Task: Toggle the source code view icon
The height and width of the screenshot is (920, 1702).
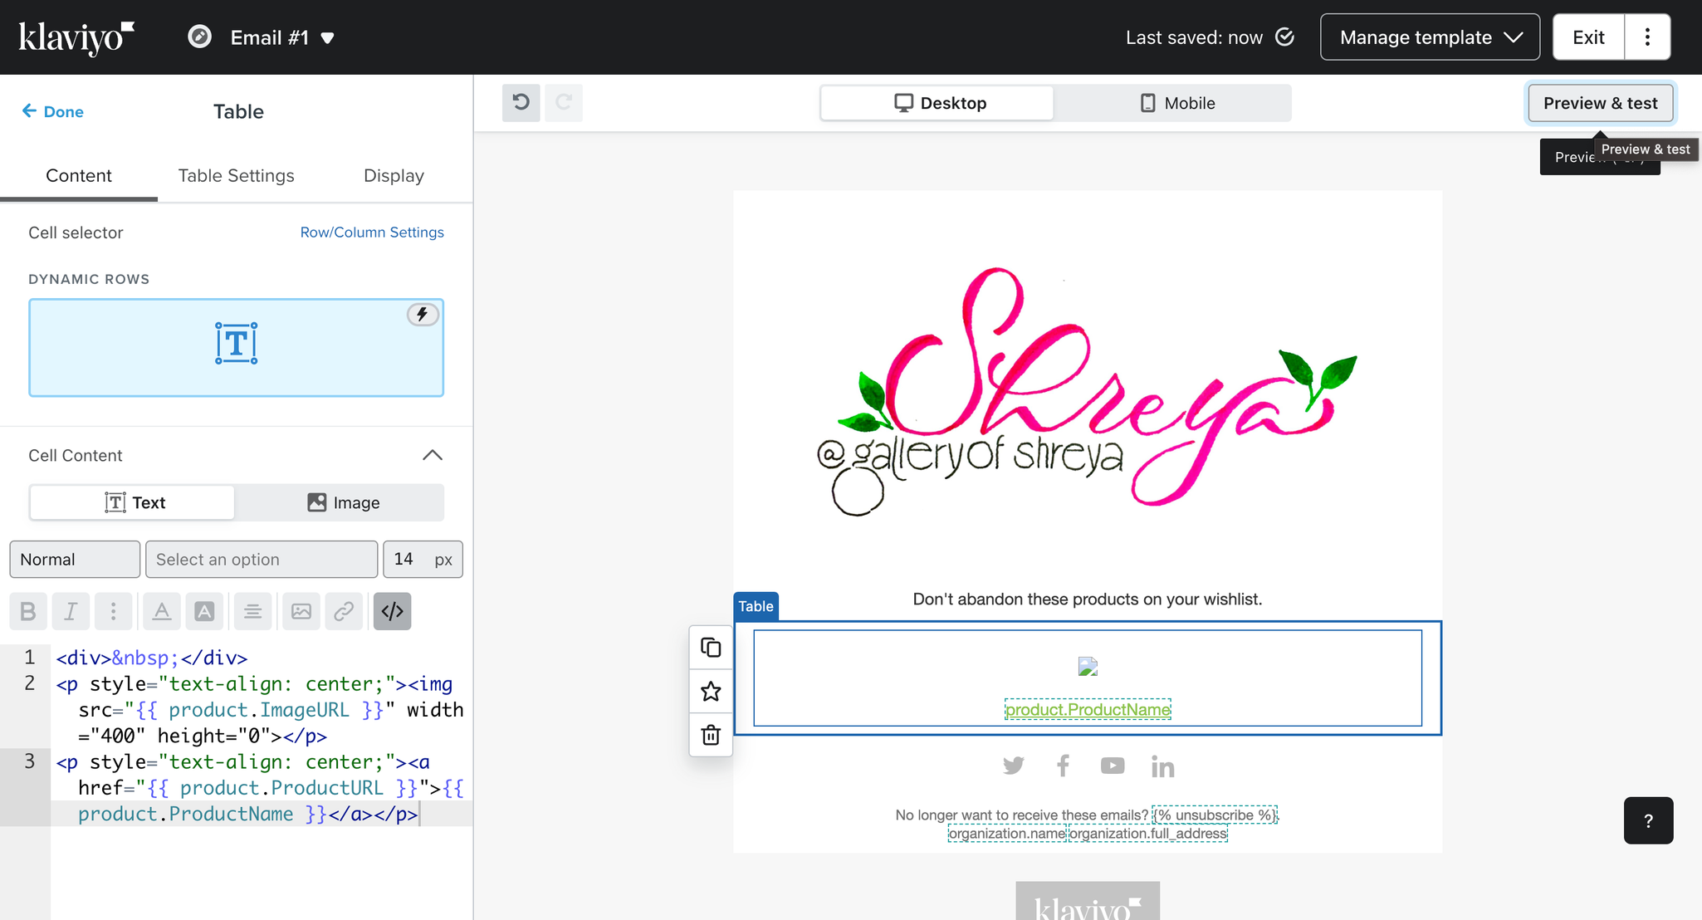Action: (x=392, y=611)
